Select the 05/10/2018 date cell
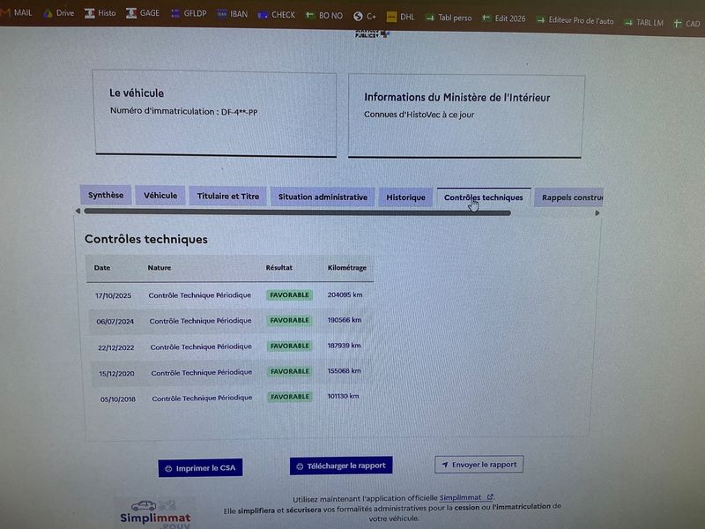This screenshot has height=529, width=705. click(x=118, y=399)
